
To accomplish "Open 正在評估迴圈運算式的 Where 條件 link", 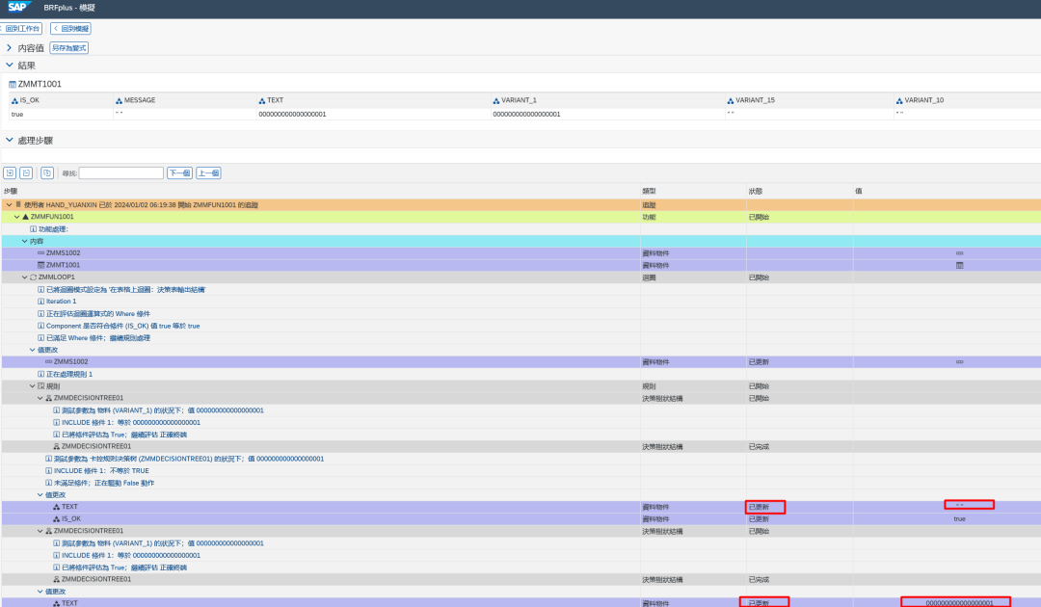I will pyautogui.click(x=98, y=314).
